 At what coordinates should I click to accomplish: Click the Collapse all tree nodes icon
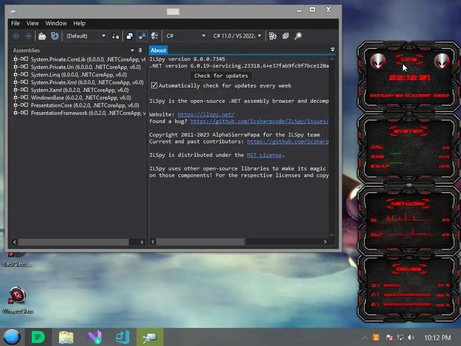(285, 36)
